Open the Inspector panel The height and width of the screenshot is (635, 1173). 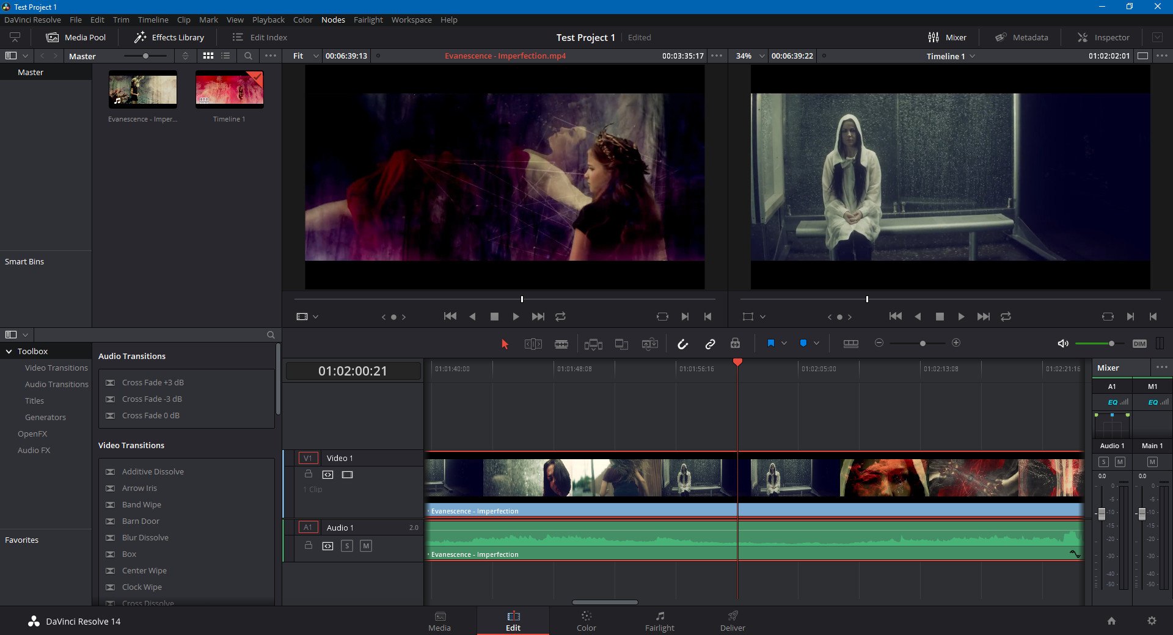(x=1103, y=37)
